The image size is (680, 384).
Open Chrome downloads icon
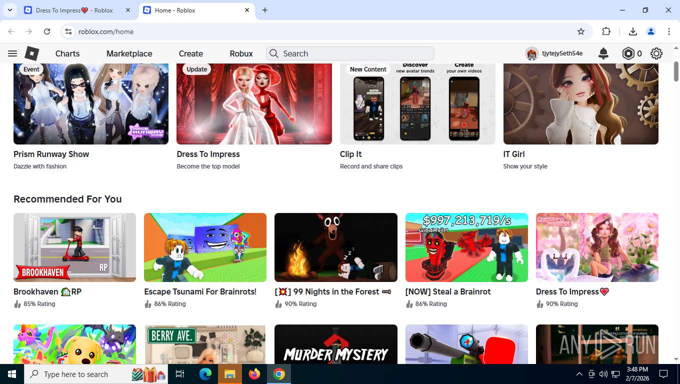[633, 31]
